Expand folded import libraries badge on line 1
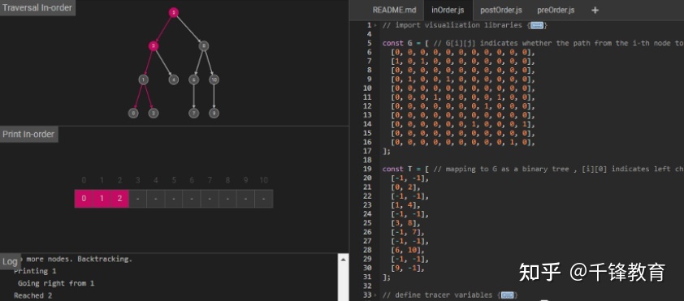This screenshot has width=684, height=301. click(x=536, y=25)
